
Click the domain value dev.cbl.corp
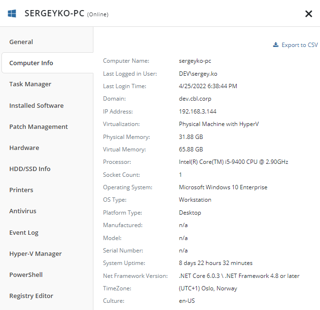point(195,99)
